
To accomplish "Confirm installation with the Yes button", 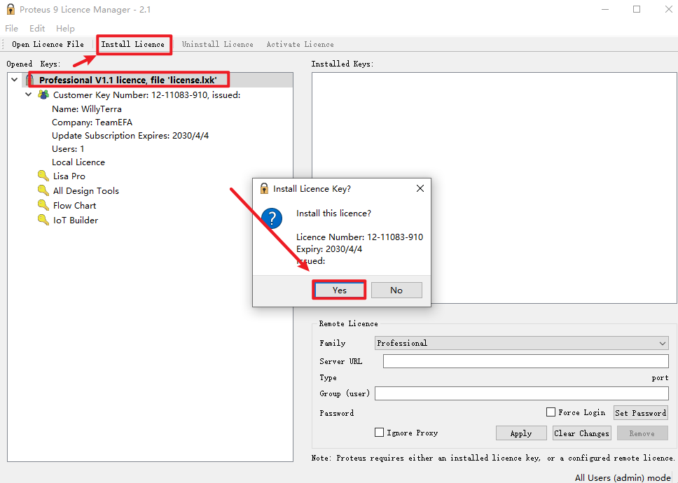I will [340, 290].
